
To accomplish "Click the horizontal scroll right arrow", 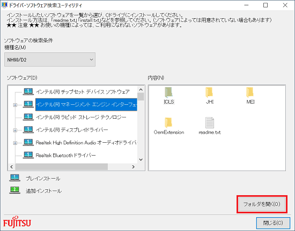I will pyautogui.click(x=134, y=167).
